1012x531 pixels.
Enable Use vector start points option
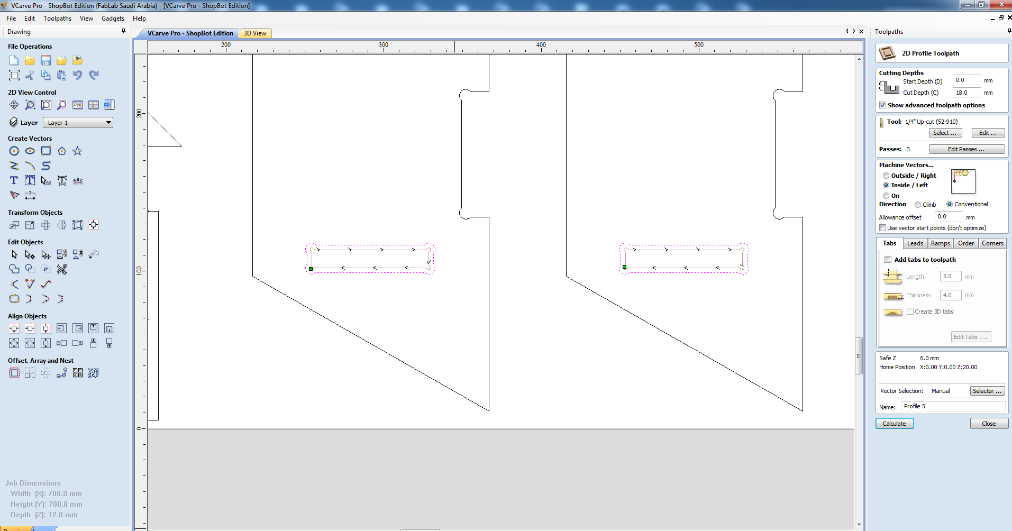click(x=882, y=228)
